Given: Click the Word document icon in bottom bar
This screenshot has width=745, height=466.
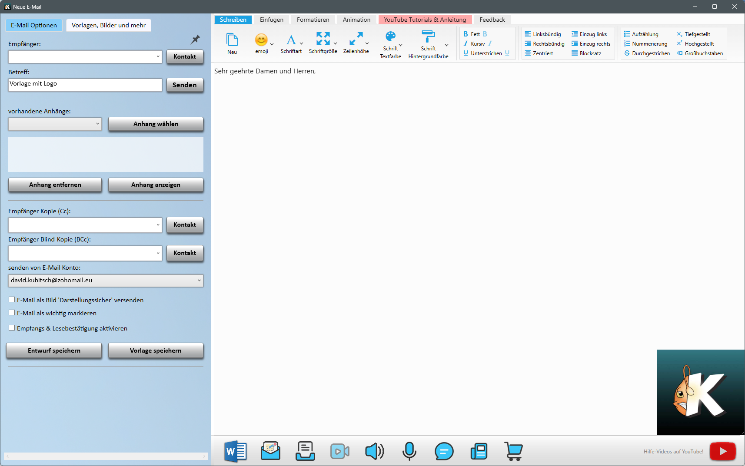Looking at the screenshot, I should click(236, 451).
